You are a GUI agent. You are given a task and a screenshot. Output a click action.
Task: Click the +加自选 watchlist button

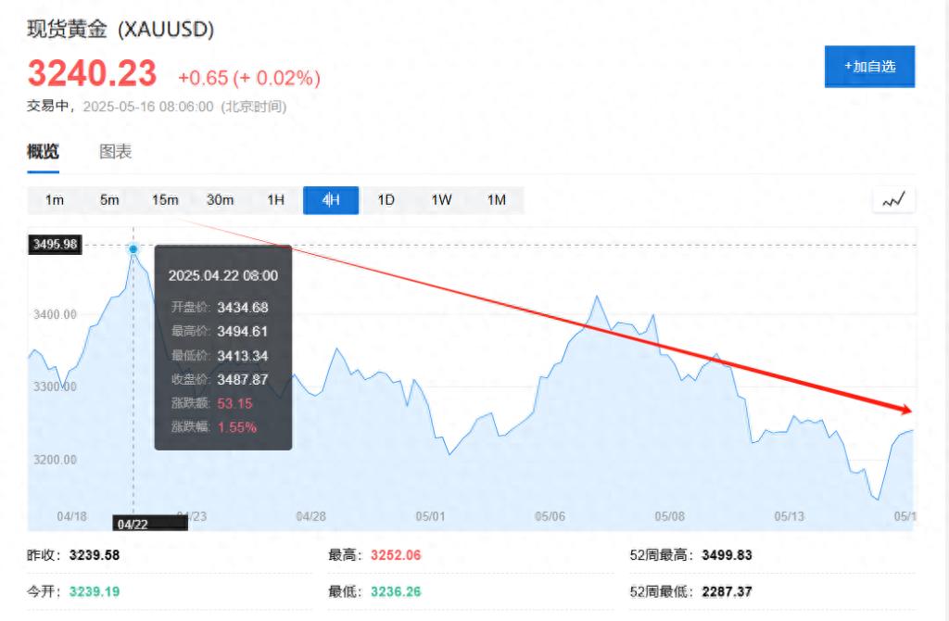(x=869, y=66)
